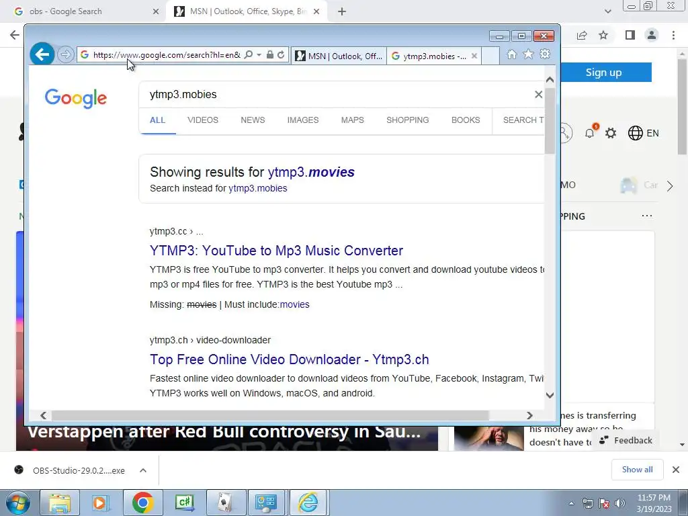The width and height of the screenshot is (688, 516).
Task: Click the volume speaker tray icon
Action: (619, 503)
